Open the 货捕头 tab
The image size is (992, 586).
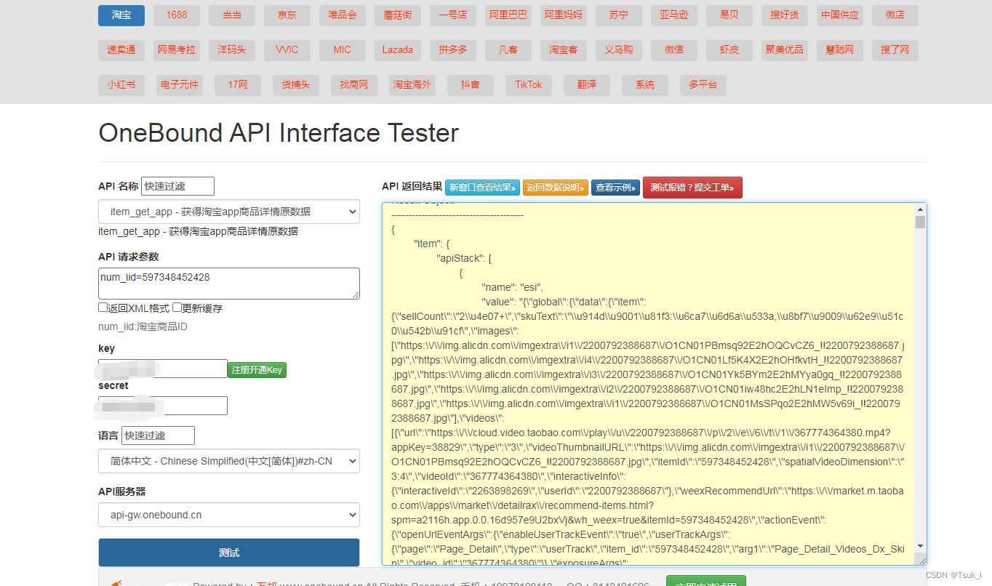296,85
